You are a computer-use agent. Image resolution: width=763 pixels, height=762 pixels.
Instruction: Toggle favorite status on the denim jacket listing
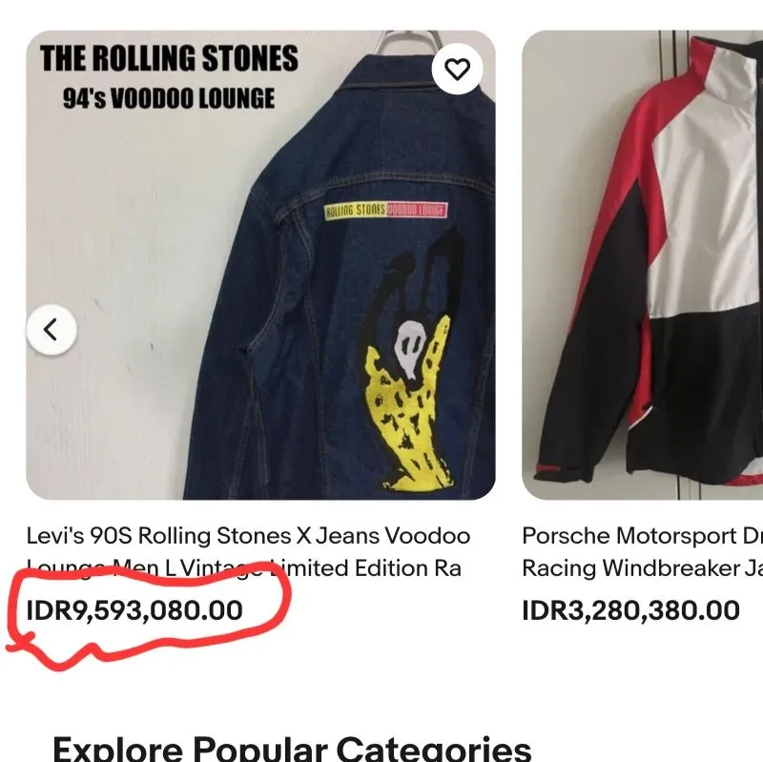click(459, 68)
